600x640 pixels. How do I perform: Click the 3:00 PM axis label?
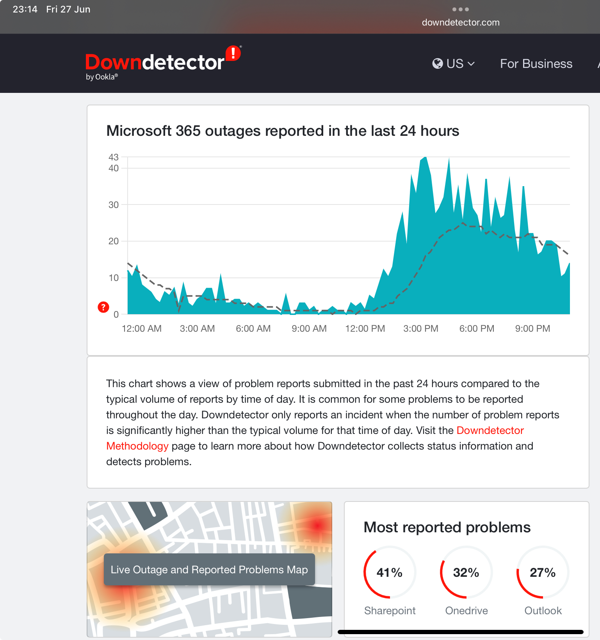(421, 329)
